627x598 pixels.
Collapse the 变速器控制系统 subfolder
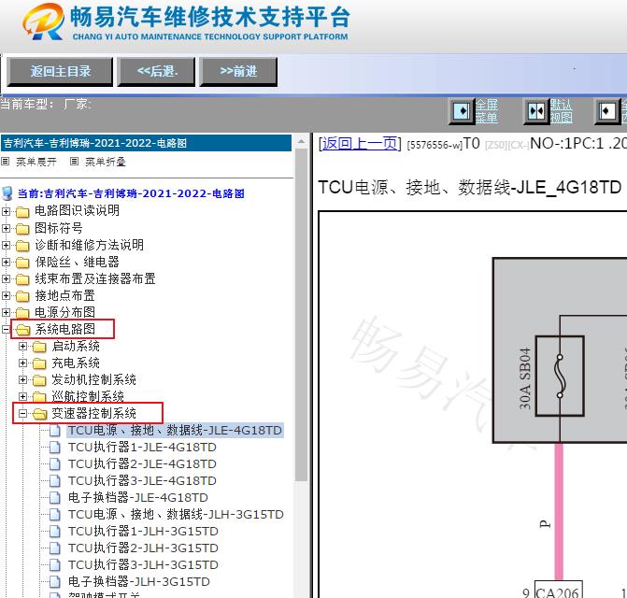(x=22, y=413)
